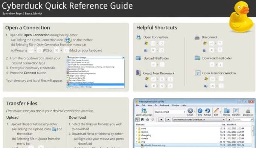The width and height of the screenshot is (256, 148).
Task: Click the Bonjour icon next to the history clock
Action: (152, 120)
